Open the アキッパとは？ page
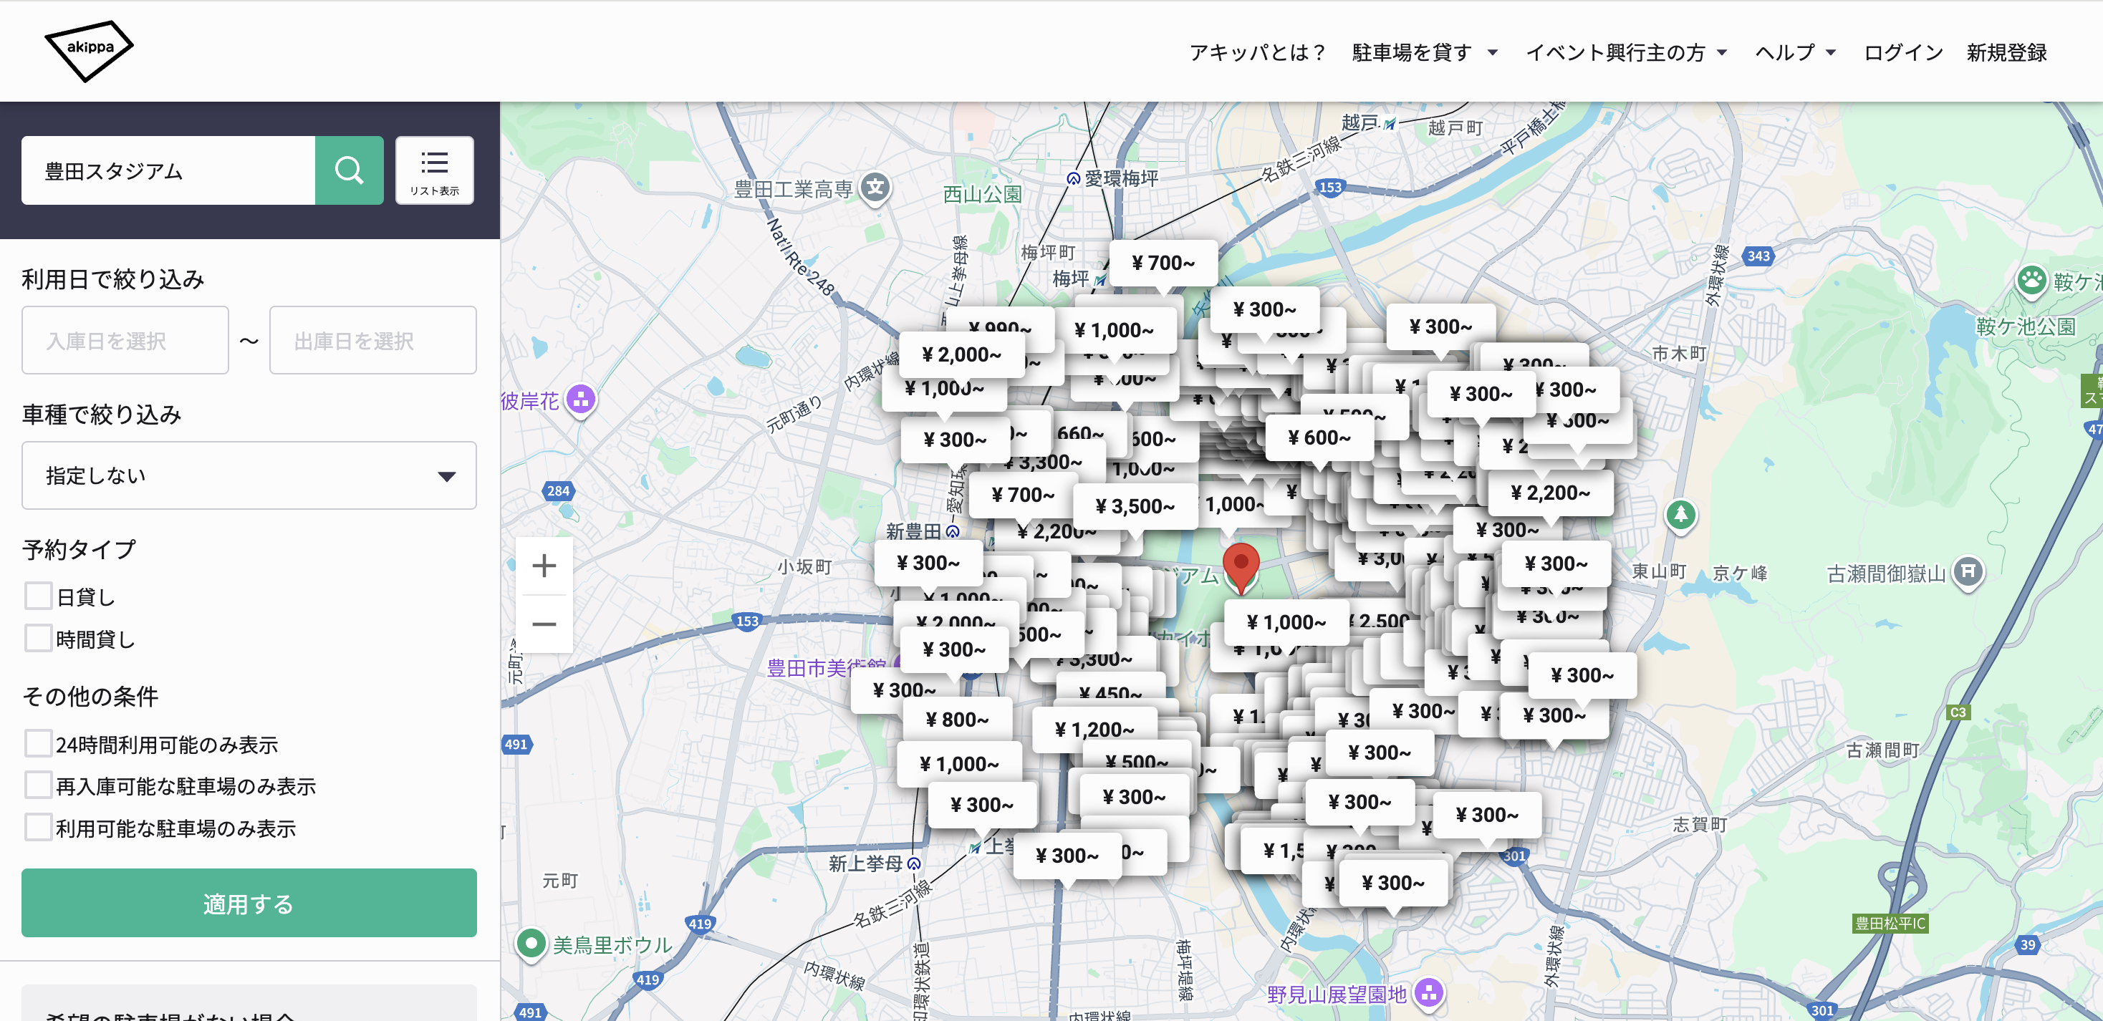The width and height of the screenshot is (2103, 1021). point(1256,53)
